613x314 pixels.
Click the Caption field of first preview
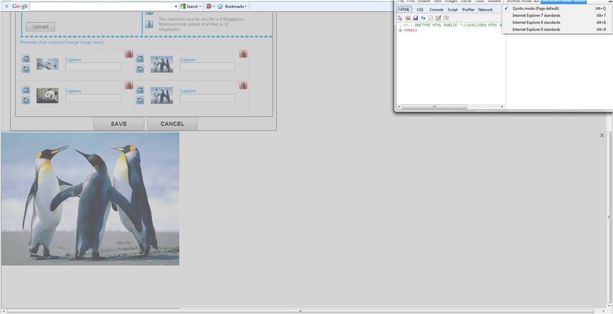click(x=93, y=67)
